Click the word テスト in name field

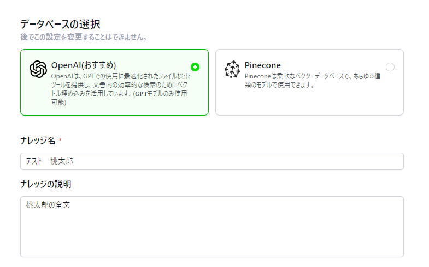(34, 161)
